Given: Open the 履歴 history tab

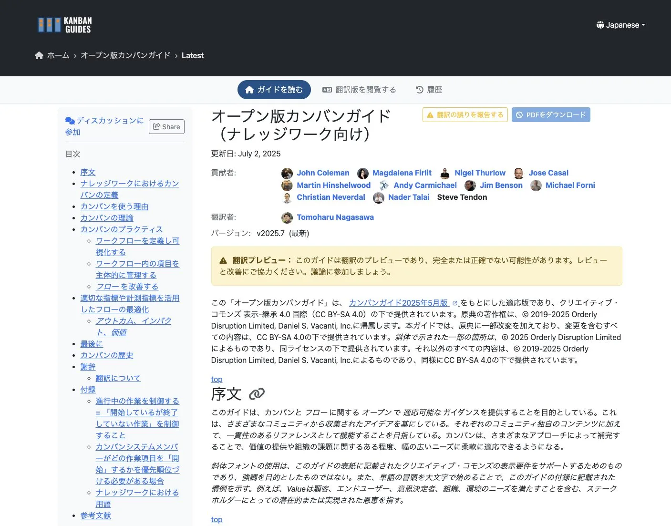Looking at the screenshot, I should pyautogui.click(x=429, y=90).
